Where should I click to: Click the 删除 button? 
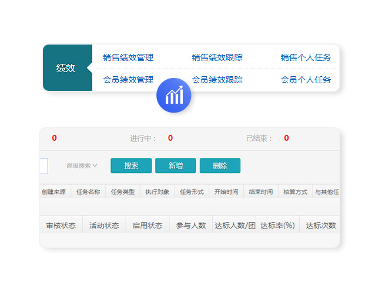tap(220, 166)
